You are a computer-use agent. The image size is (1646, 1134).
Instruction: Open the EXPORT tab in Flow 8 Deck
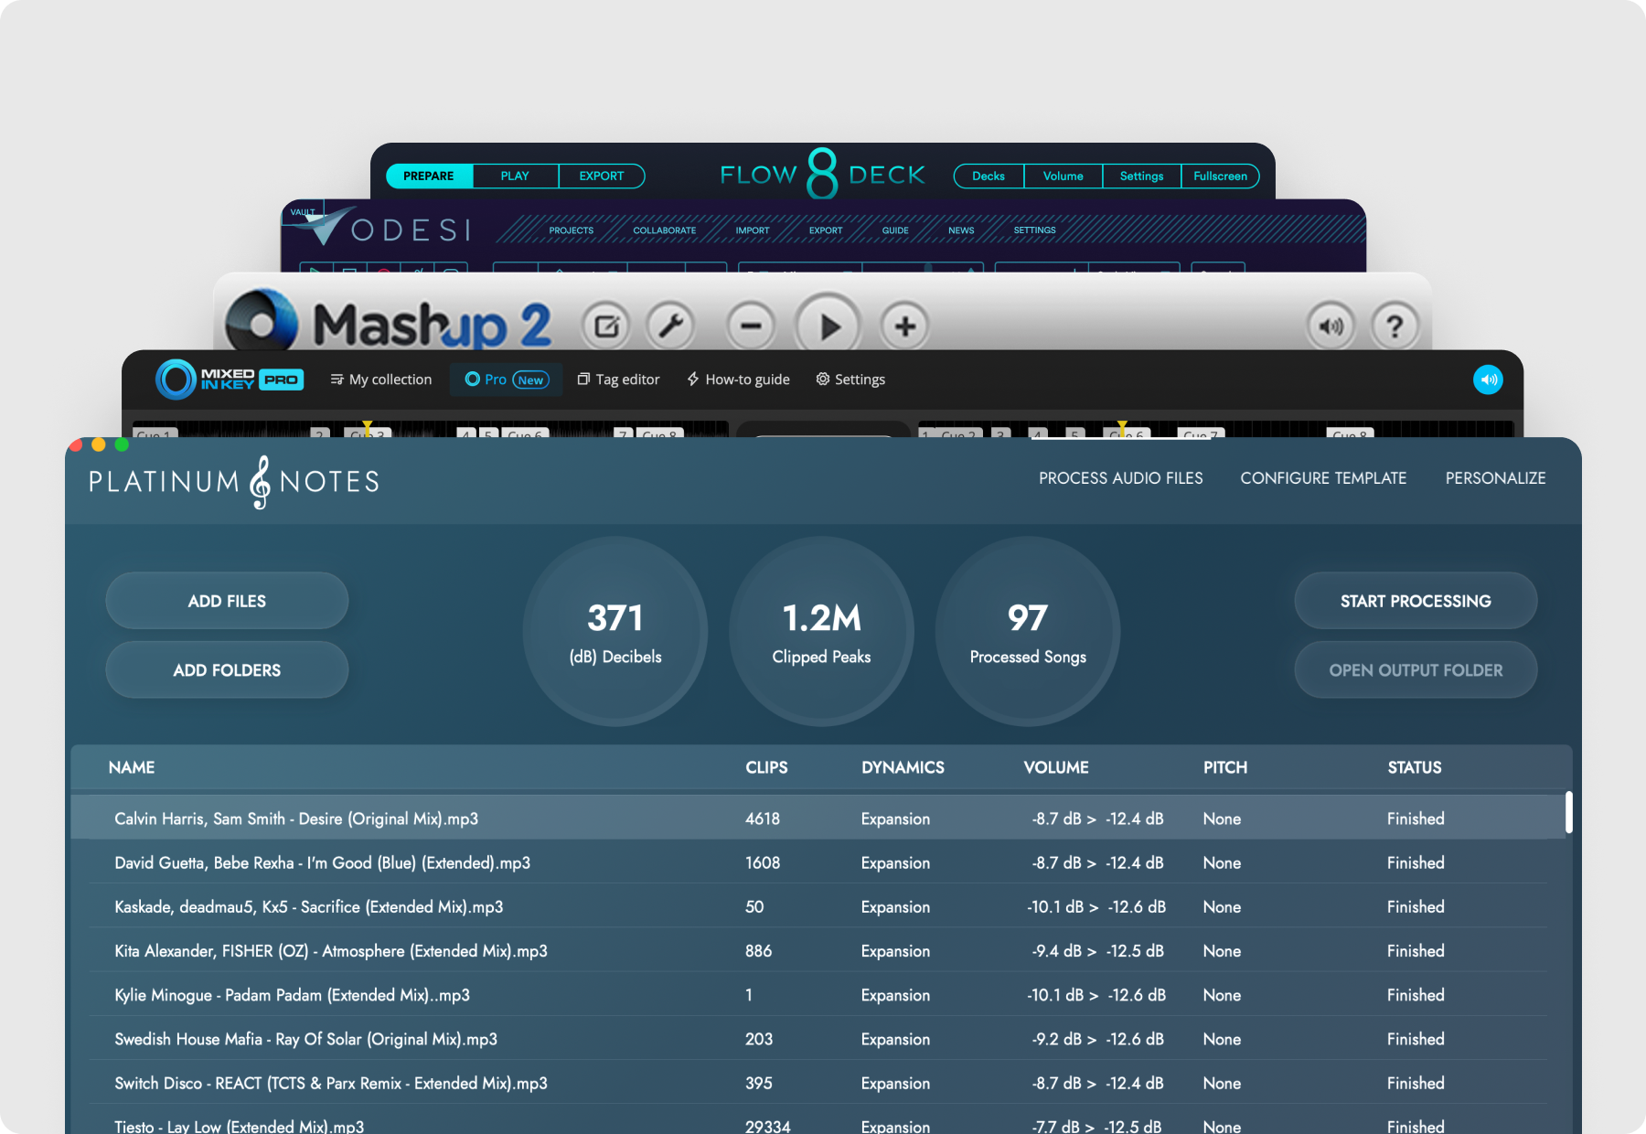pos(602,176)
